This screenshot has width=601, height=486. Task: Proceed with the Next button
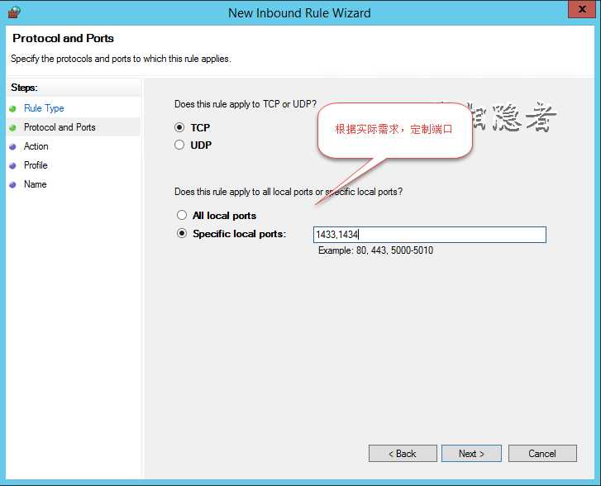tap(471, 454)
